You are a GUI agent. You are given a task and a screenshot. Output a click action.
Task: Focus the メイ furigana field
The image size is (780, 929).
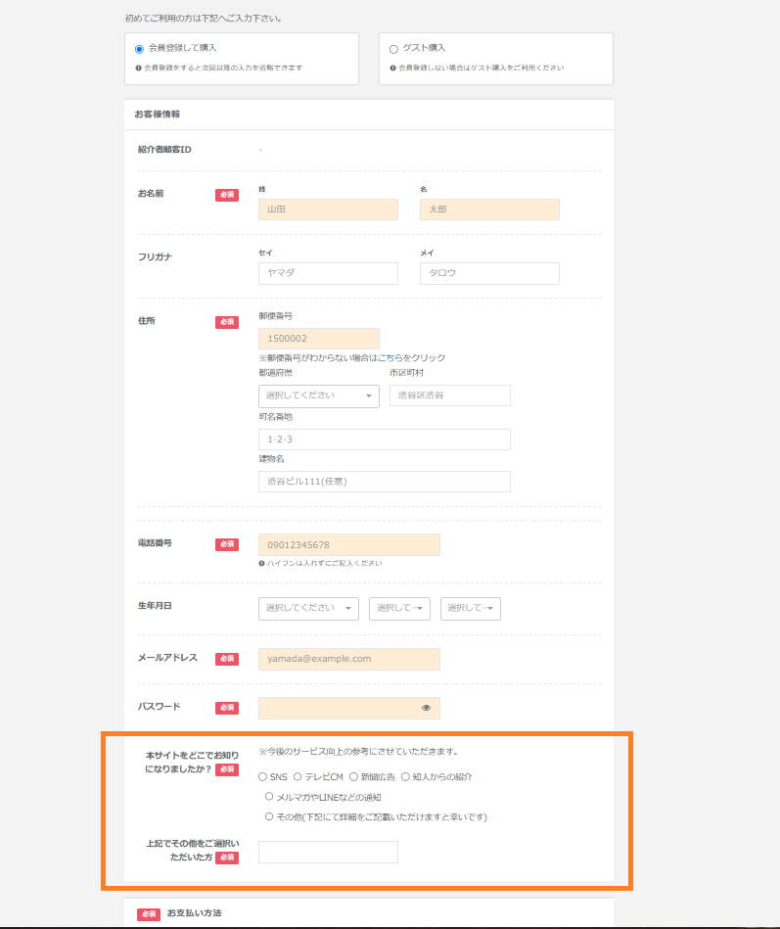pos(489,273)
